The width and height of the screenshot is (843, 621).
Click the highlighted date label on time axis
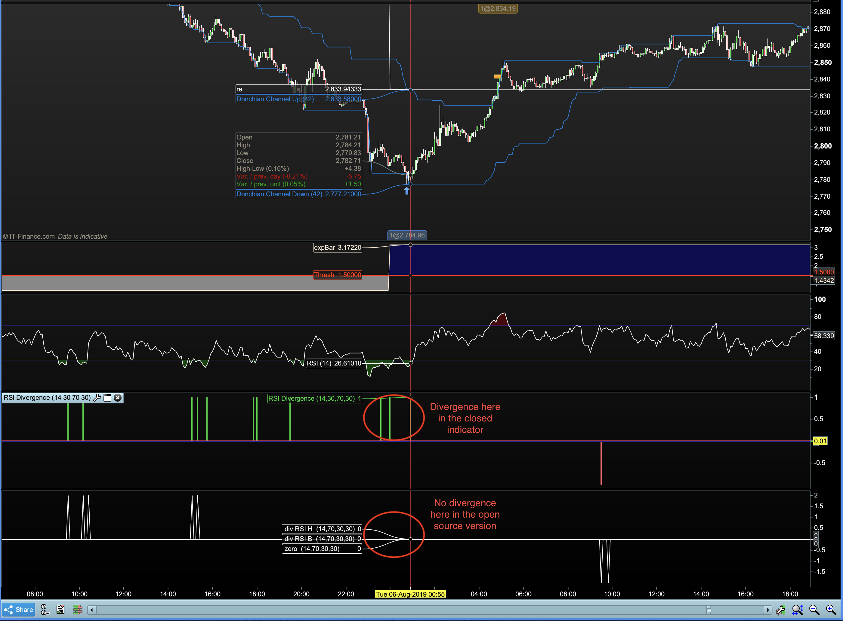[x=410, y=594]
